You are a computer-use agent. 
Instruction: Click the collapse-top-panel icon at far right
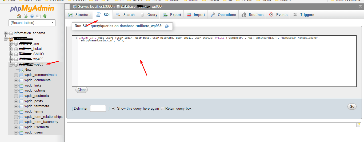pos(360,6)
